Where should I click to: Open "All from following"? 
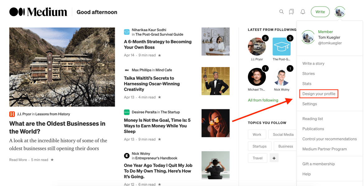[263, 100]
